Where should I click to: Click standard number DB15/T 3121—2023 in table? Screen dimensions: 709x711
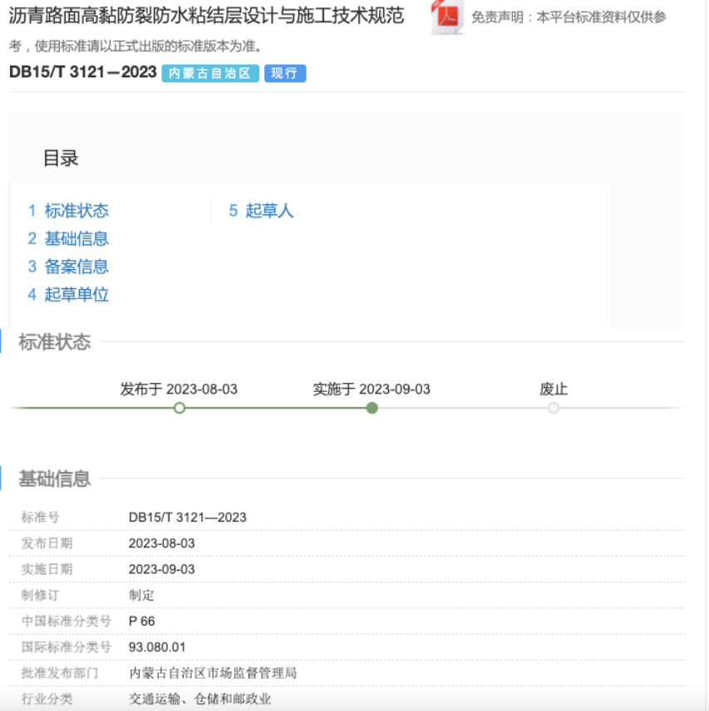(x=187, y=517)
